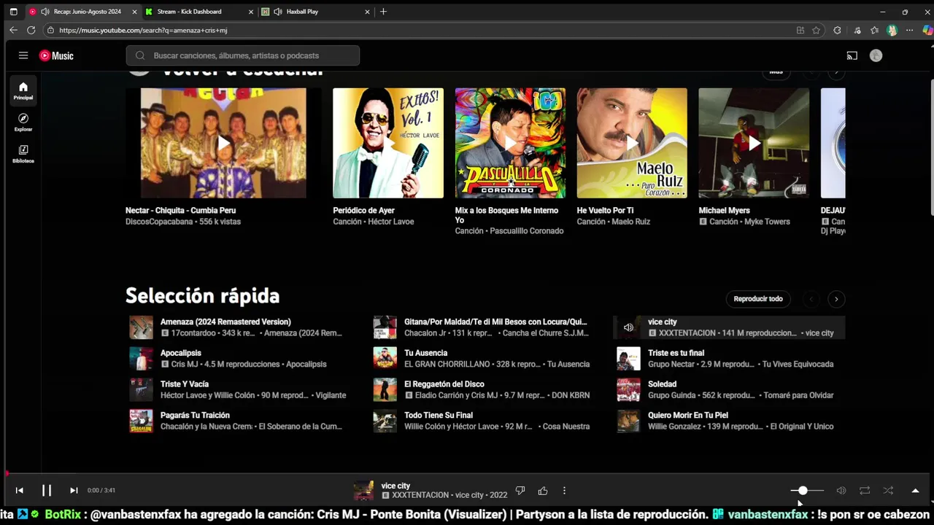The width and height of the screenshot is (934, 525).
Task: Click the YouTube Music logo
Action: (56, 55)
